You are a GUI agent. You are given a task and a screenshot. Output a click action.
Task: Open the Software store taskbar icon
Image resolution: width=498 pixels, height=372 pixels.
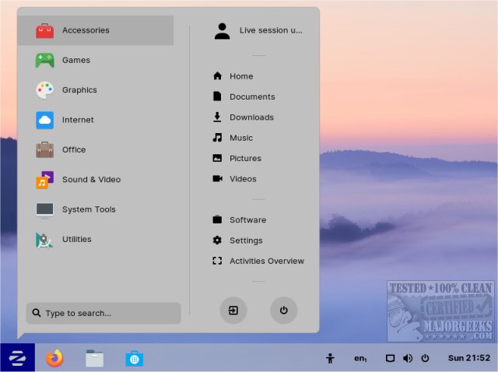[135, 359]
